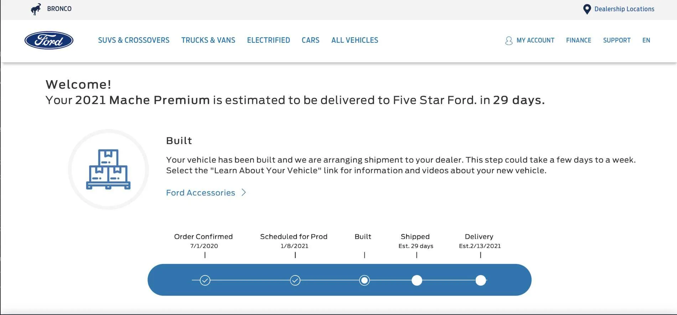The image size is (677, 315).
Task: Click the Shipped step marker
Action: click(x=417, y=280)
